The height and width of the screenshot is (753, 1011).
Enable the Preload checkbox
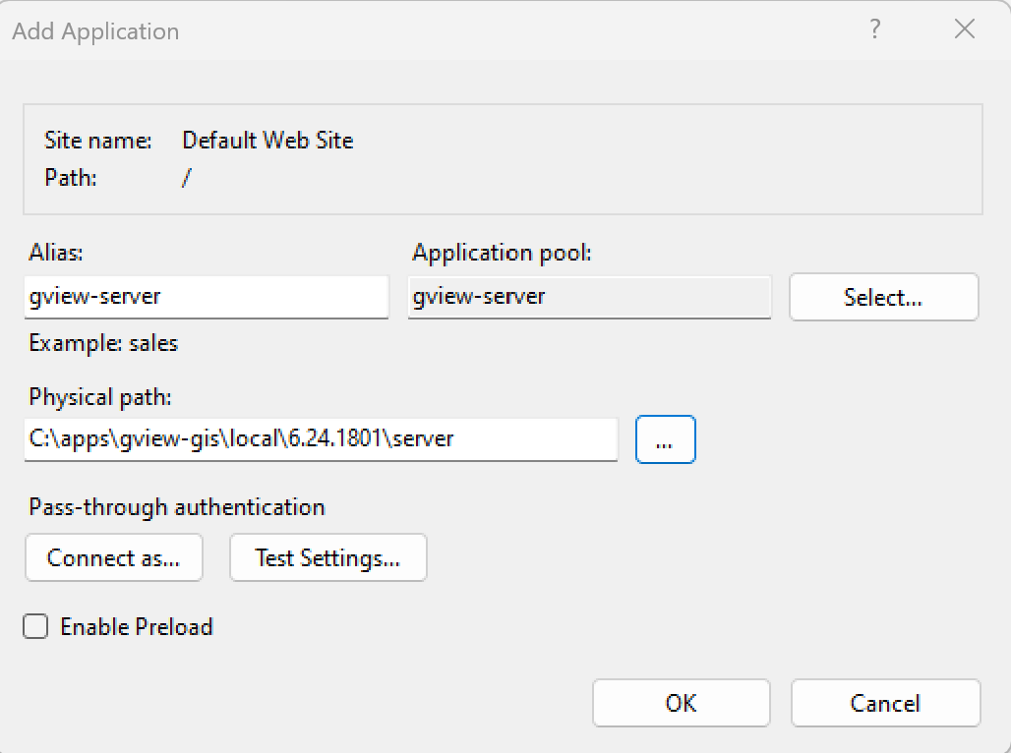(35, 626)
